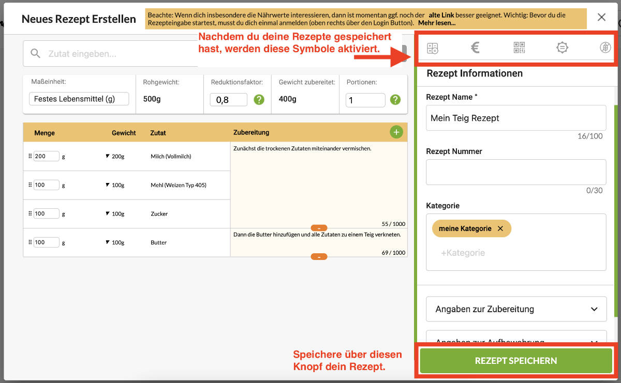The image size is (621, 383).
Task: Click into the 'Zutat eingeben...' search field
Action: (x=119, y=54)
